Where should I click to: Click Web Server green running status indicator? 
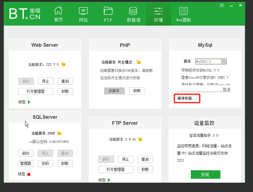pyautogui.click(x=29, y=102)
